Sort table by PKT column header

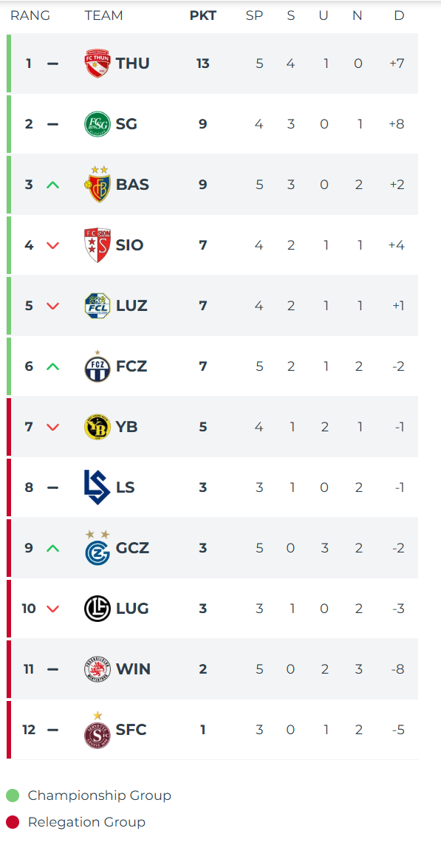tap(202, 16)
